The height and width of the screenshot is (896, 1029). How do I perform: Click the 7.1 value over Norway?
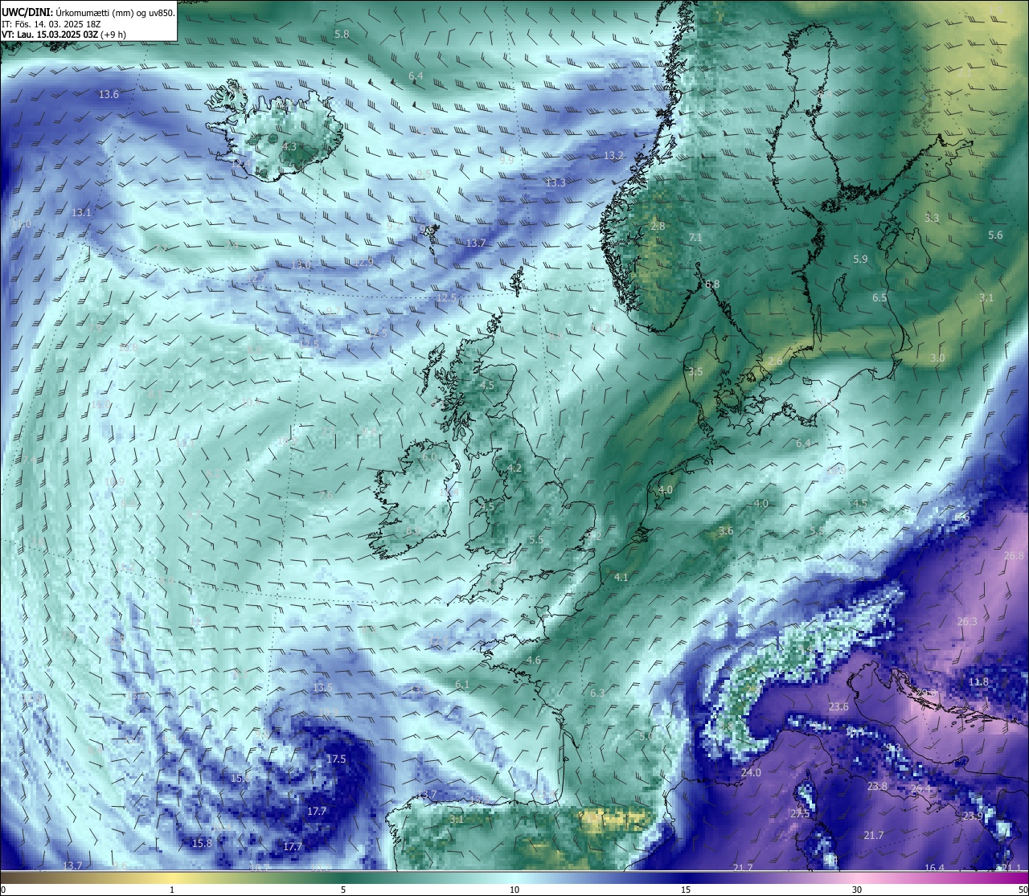695,238
